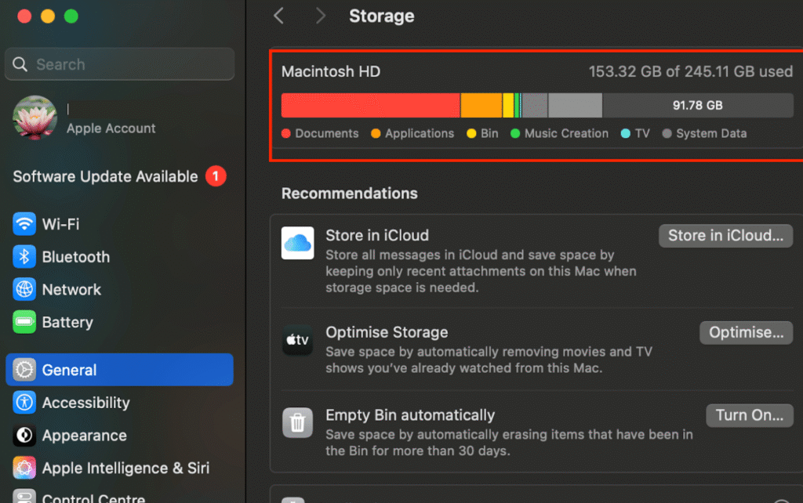Click the Music Creation legend label
Image resolution: width=803 pixels, height=503 pixels.
pos(566,133)
